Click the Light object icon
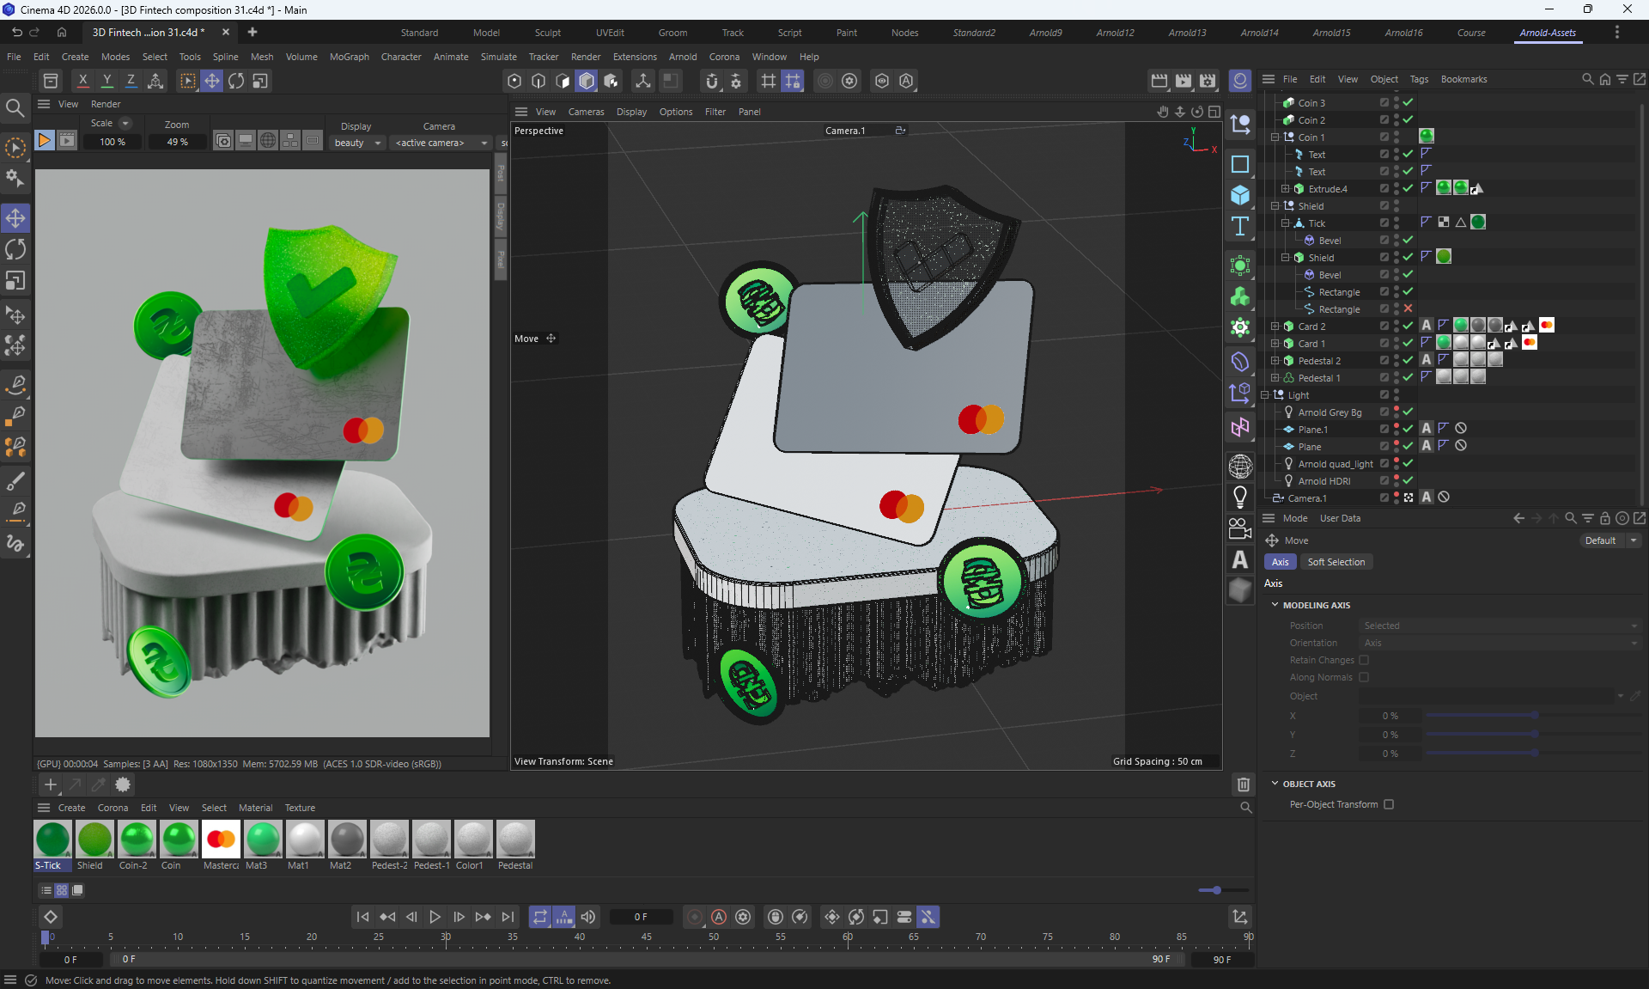 coord(1239,497)
